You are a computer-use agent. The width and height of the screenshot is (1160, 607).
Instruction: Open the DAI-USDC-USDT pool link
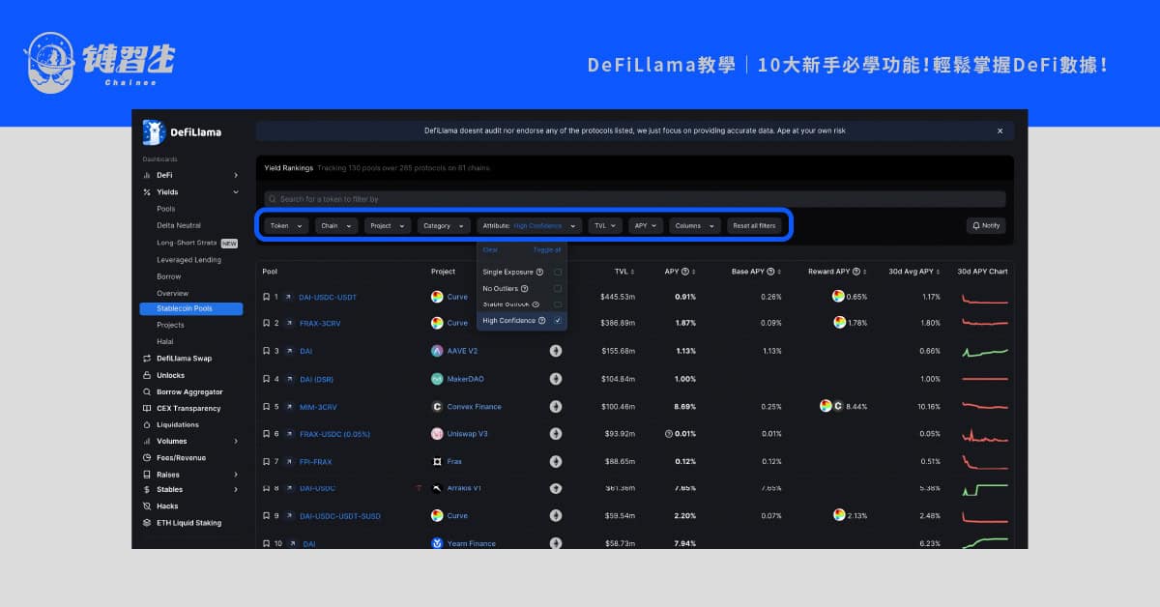[x=328, y=297]
